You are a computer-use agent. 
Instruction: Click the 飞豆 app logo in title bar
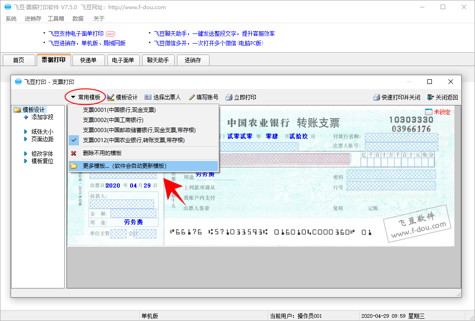click(x=8, y=7)
